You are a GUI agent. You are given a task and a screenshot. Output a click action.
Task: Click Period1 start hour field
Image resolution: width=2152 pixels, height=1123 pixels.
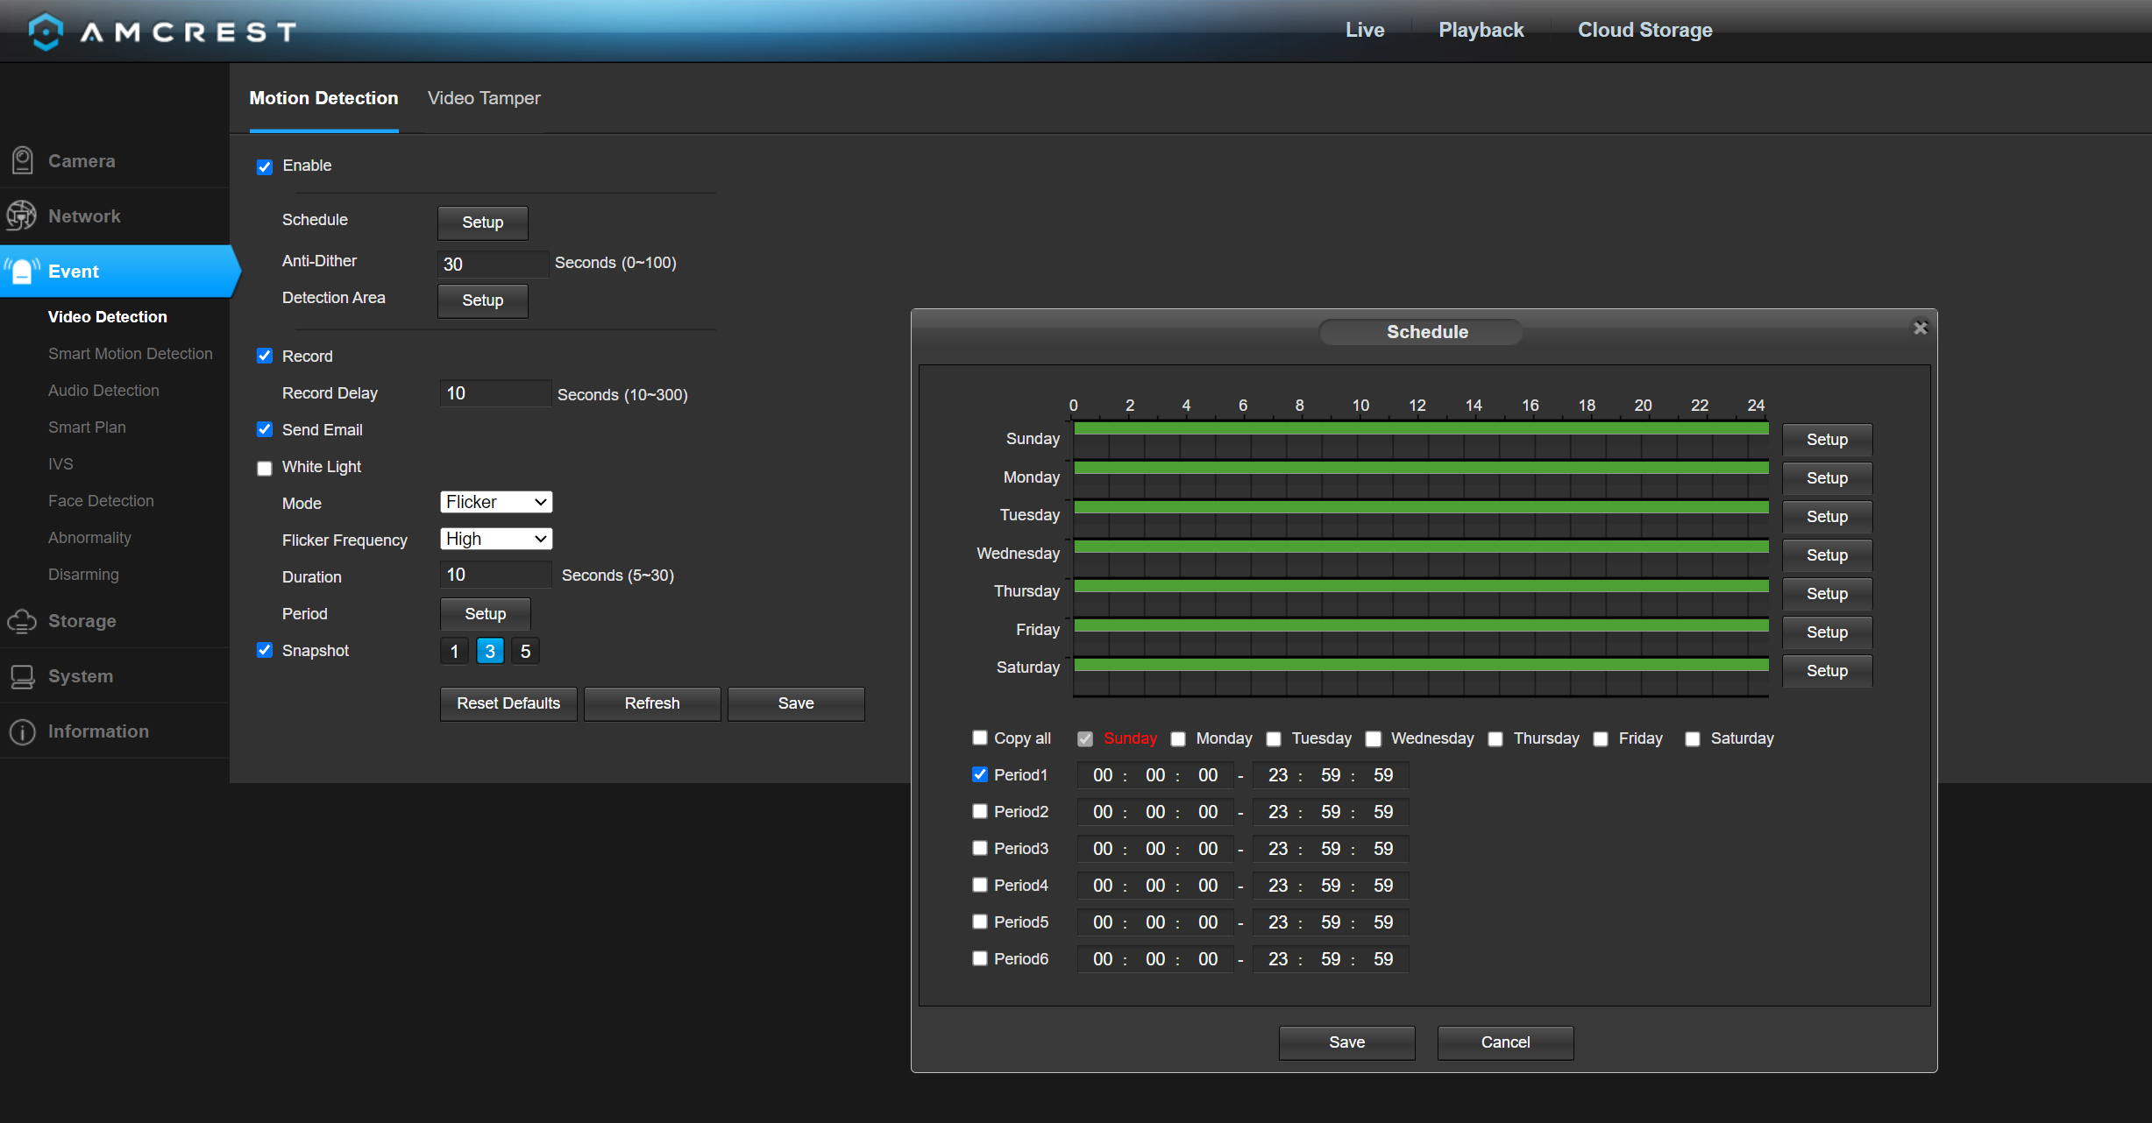coord(1103,775)
